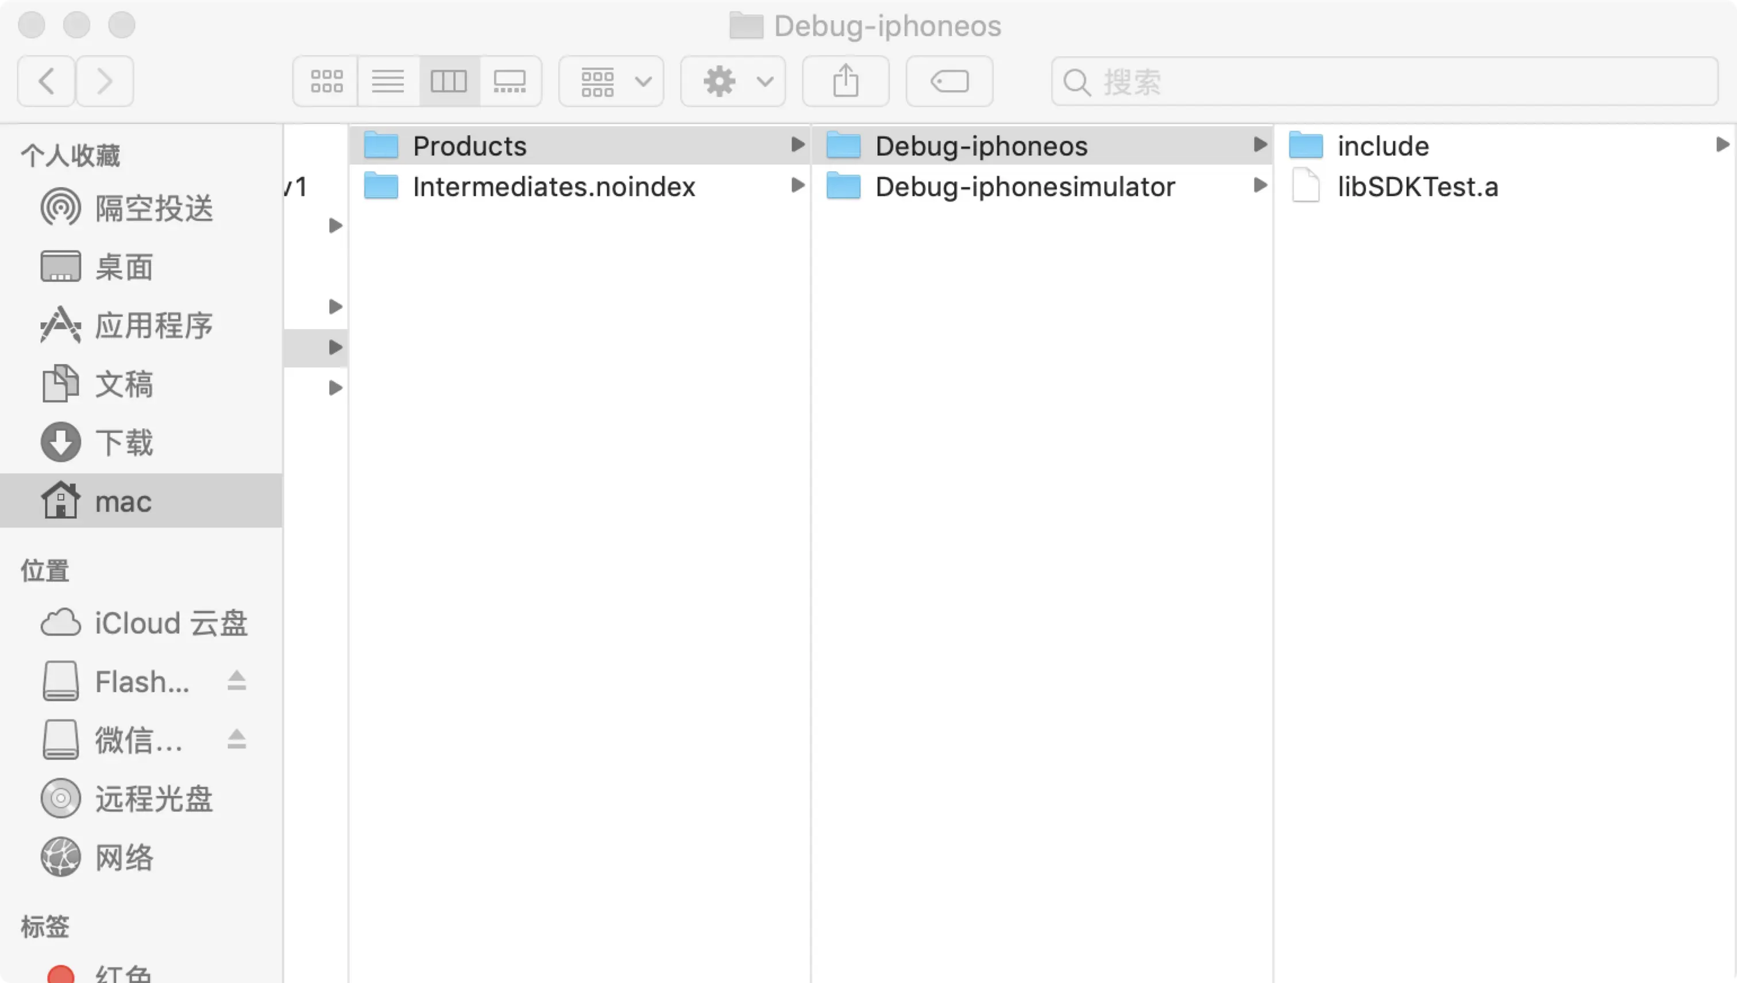Go forward with the forward arrow
The width and height of the screenshot is (1737, 983).
pos(105,82)
